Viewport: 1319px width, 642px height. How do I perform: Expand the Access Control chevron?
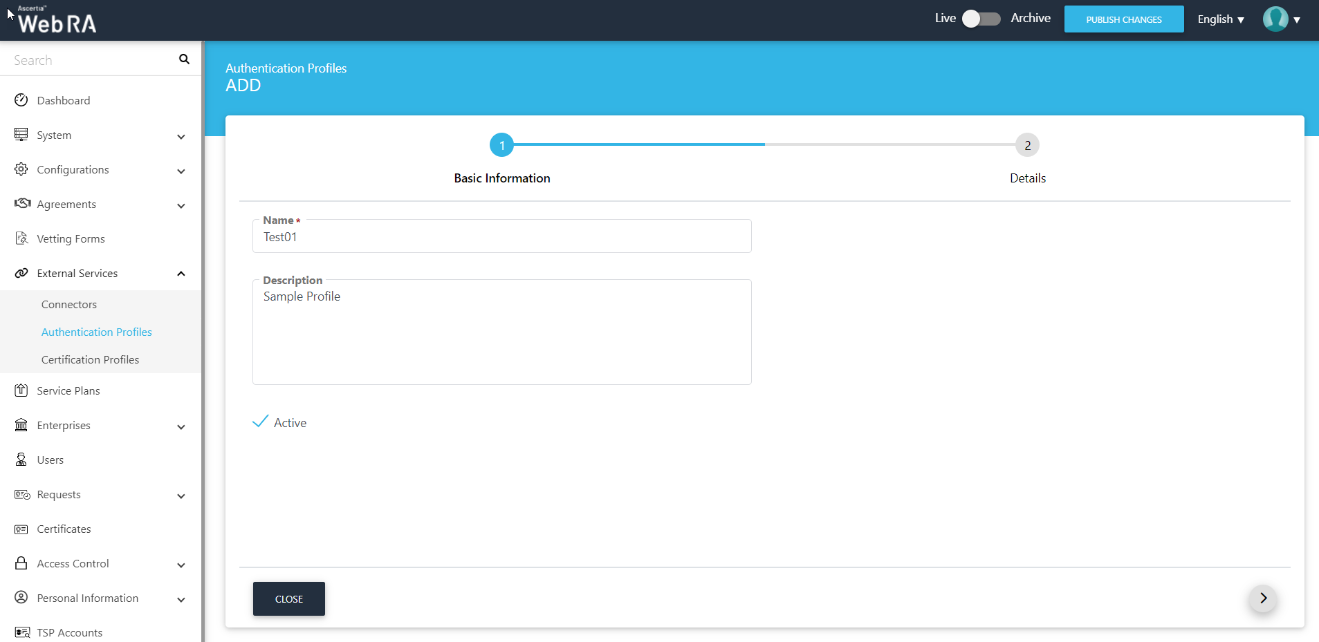[x=181, y=565]
